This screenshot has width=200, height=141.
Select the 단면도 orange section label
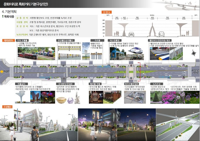pyautogui.click(x=107, y=12)
